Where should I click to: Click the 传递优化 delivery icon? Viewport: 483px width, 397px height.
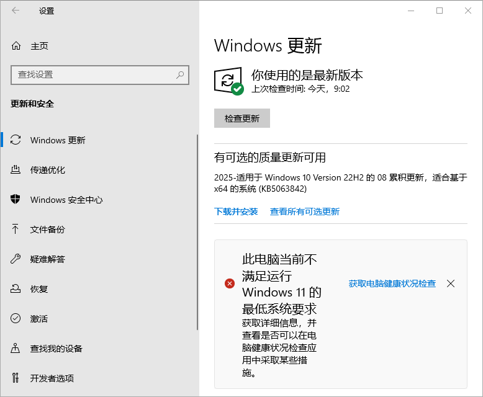[16, 169]
